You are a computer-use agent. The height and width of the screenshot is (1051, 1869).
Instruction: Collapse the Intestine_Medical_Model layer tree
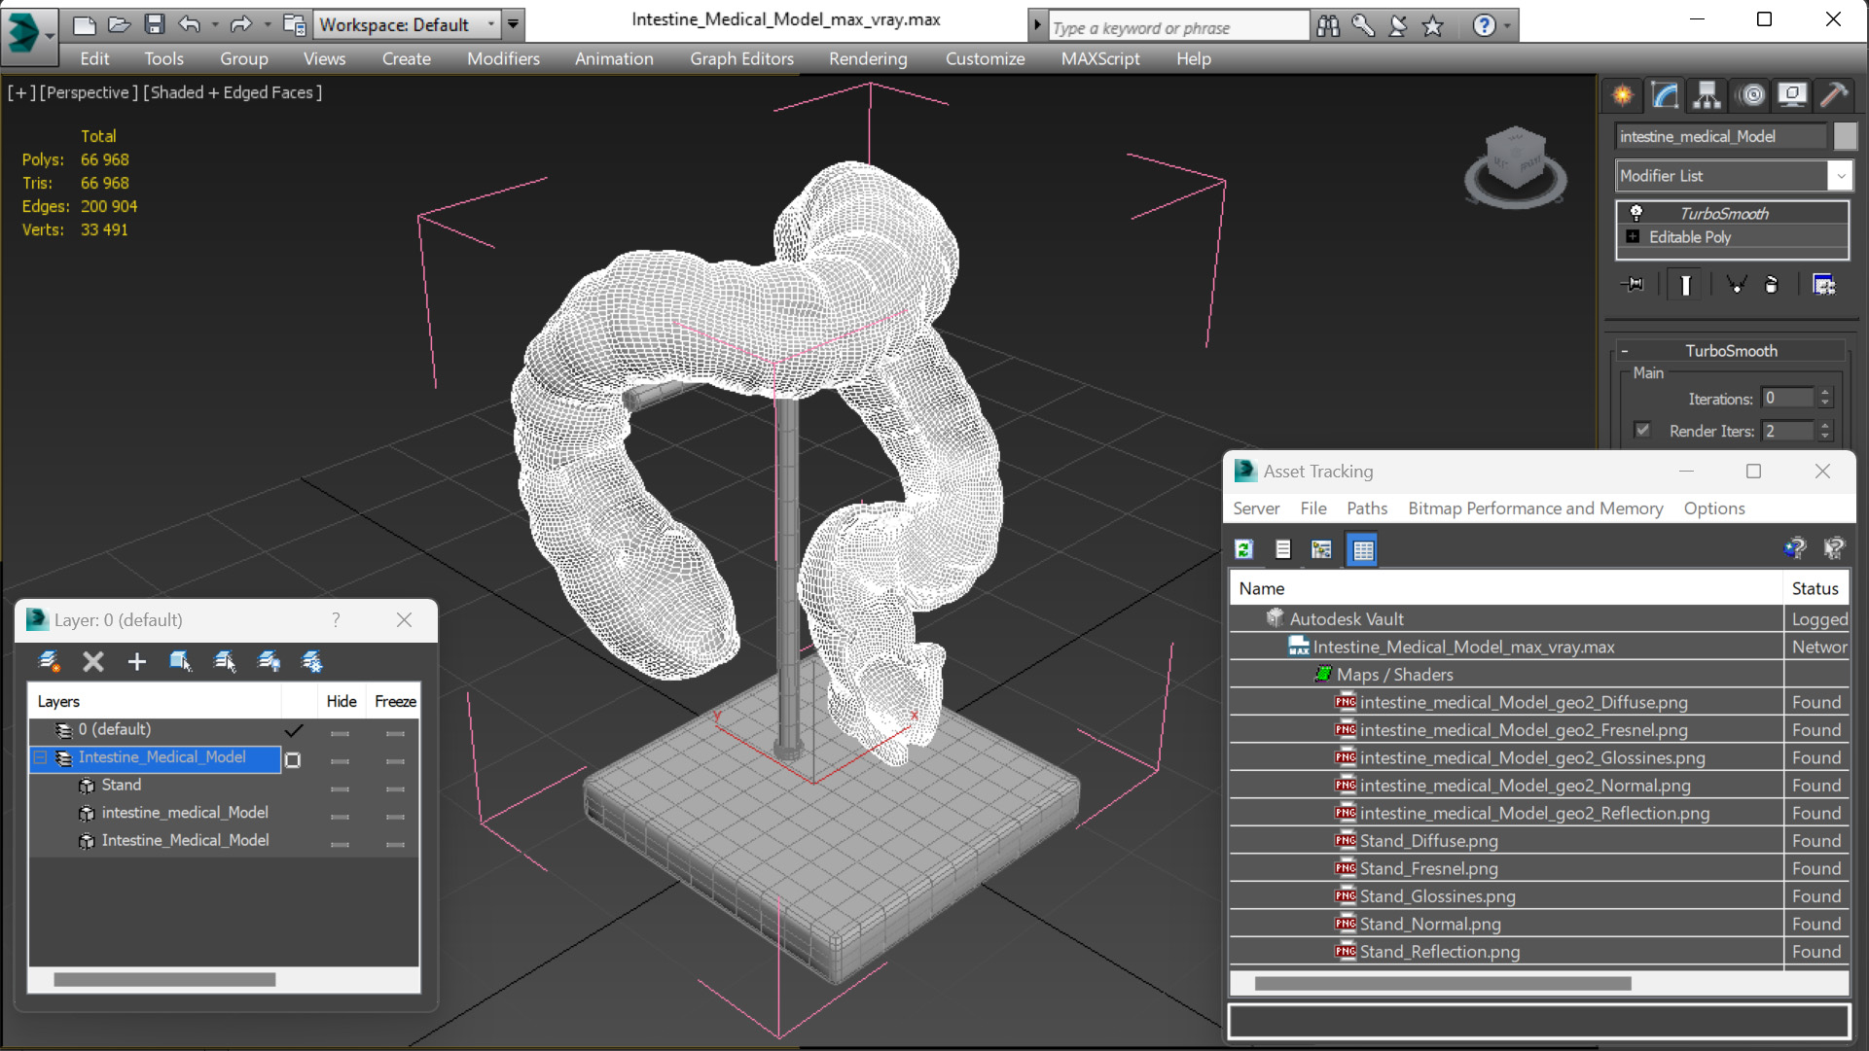(41, 757)
